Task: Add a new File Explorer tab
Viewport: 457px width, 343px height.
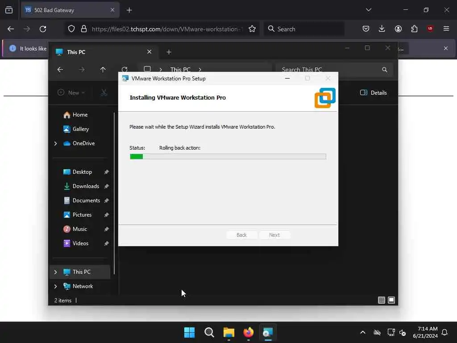Action: (169, 52)
